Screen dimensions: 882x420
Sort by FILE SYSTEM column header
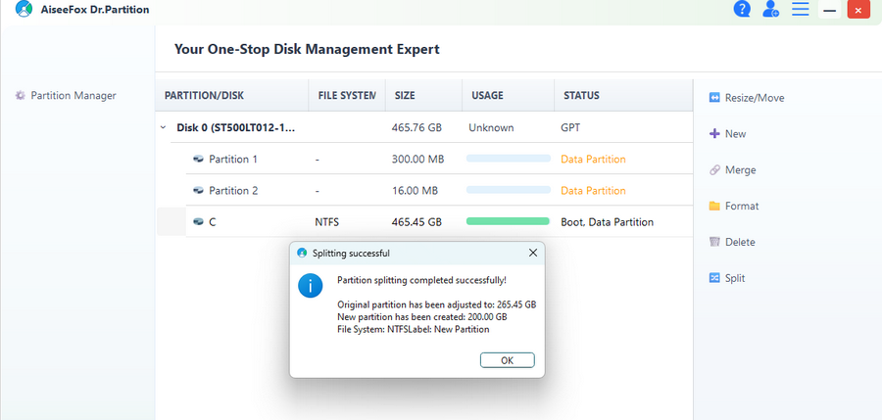[347, 96]
